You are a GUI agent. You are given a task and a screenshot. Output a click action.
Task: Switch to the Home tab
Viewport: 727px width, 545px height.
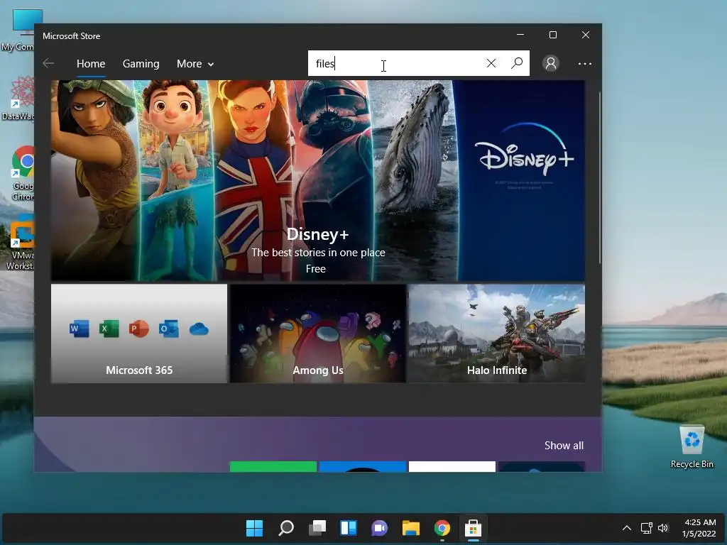tap(91, 63)
